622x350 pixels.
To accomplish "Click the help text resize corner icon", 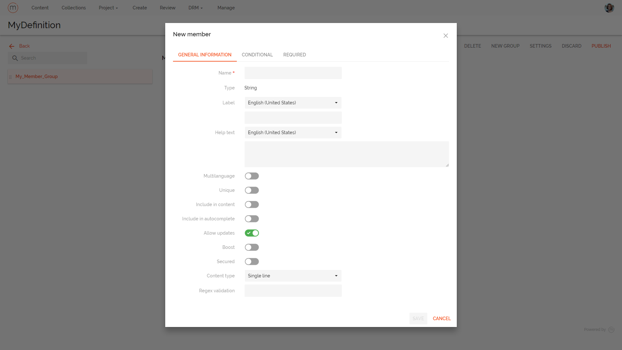I will [447, 166].
